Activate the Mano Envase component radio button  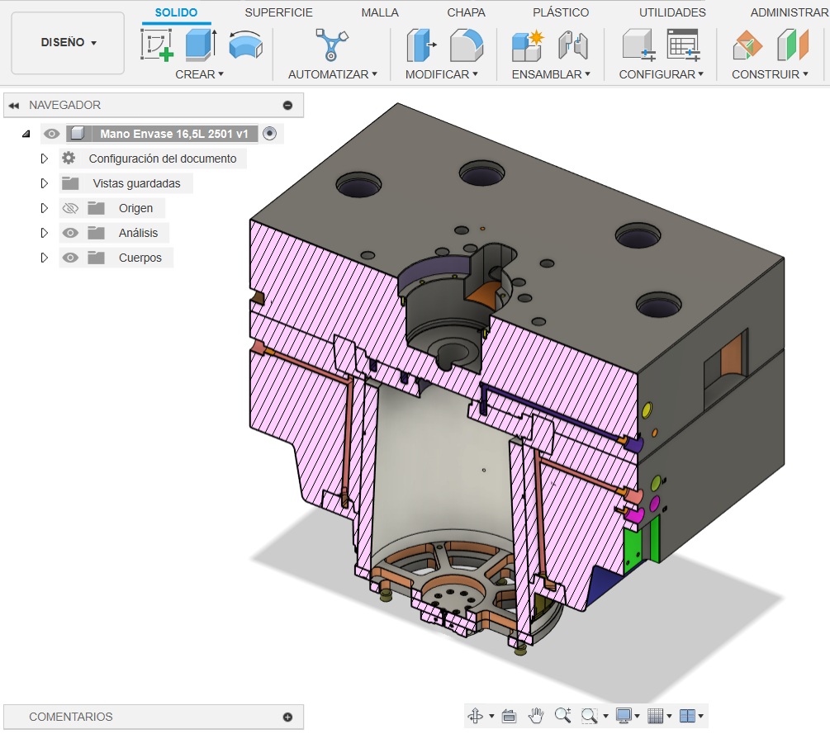268,134
